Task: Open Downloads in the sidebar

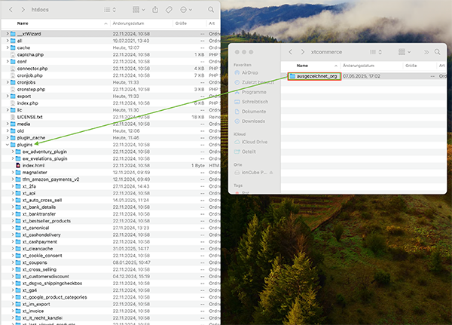Action: pyautogui.click(x=254, y=121)
